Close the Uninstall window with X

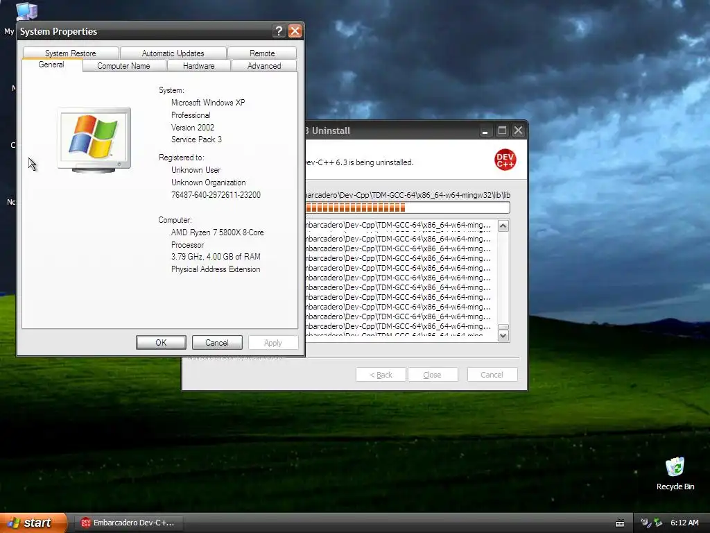click(x=518, y=131)
